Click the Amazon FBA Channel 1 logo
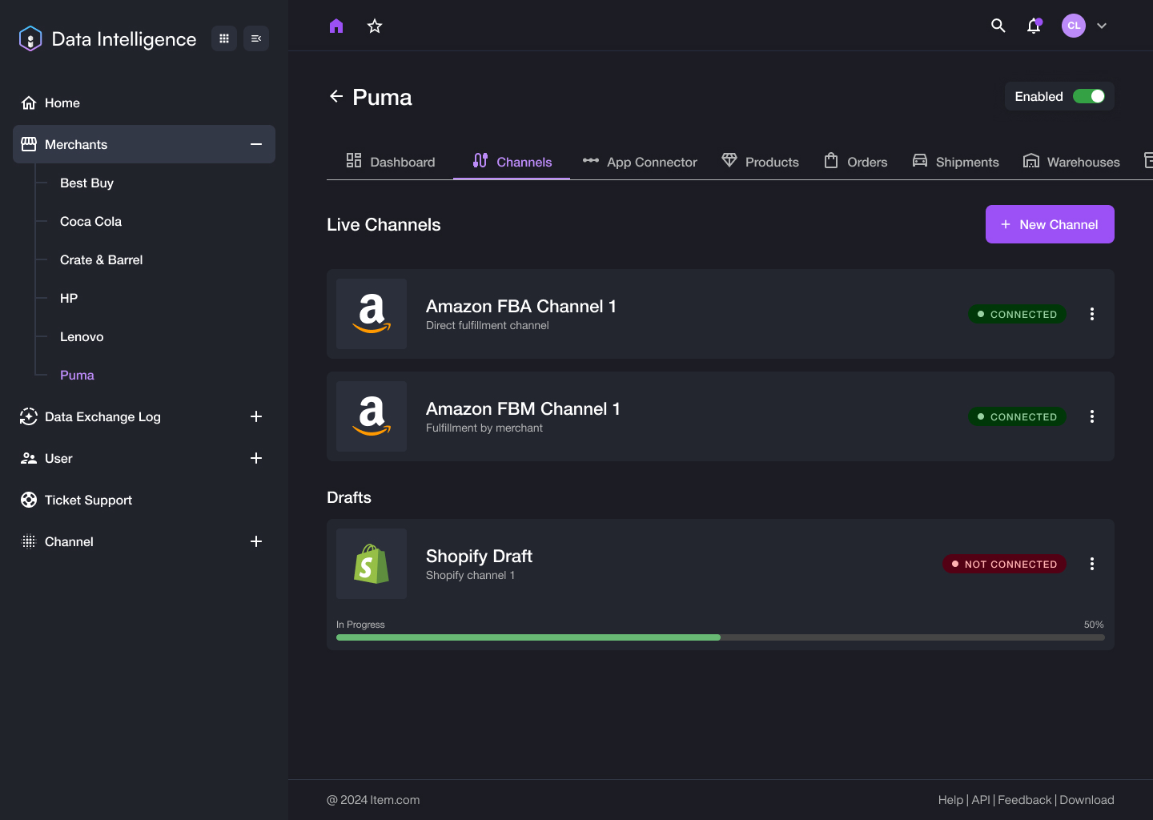Image resolution: width=1153 pixels, height=820 pixels. pos(372,314)
